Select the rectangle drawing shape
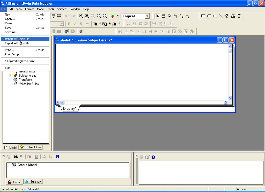Screen dimensions: 265x192 click(x=203, y=16)
